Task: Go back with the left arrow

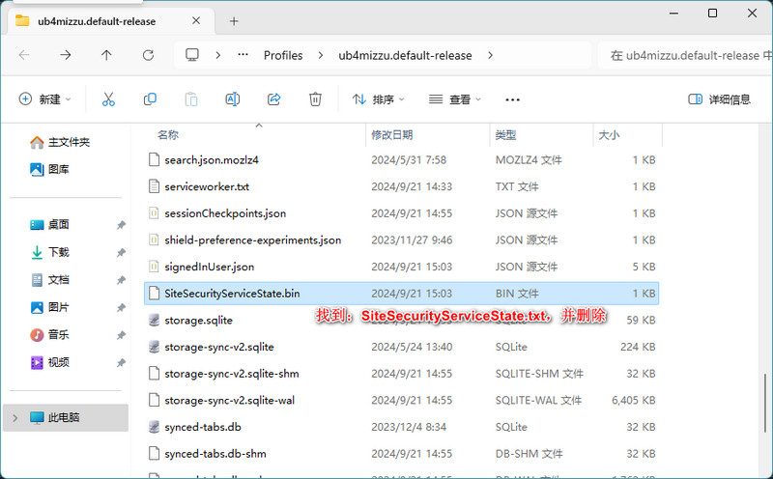Action: (x=23, y=55)
